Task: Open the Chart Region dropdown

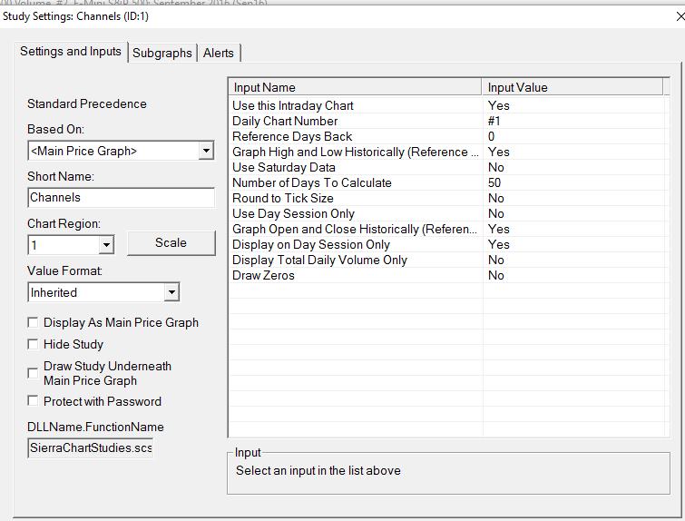Action: pyautogui.click(x=106, y=245)
